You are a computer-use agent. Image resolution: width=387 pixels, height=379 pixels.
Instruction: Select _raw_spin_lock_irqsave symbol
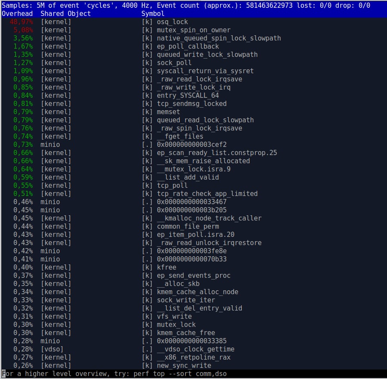tap(200, 128)
